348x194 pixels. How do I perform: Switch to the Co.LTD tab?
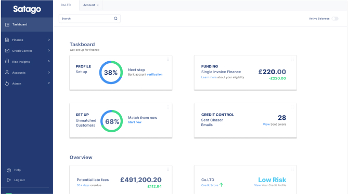pyautogui.click(x=66, y=5)
